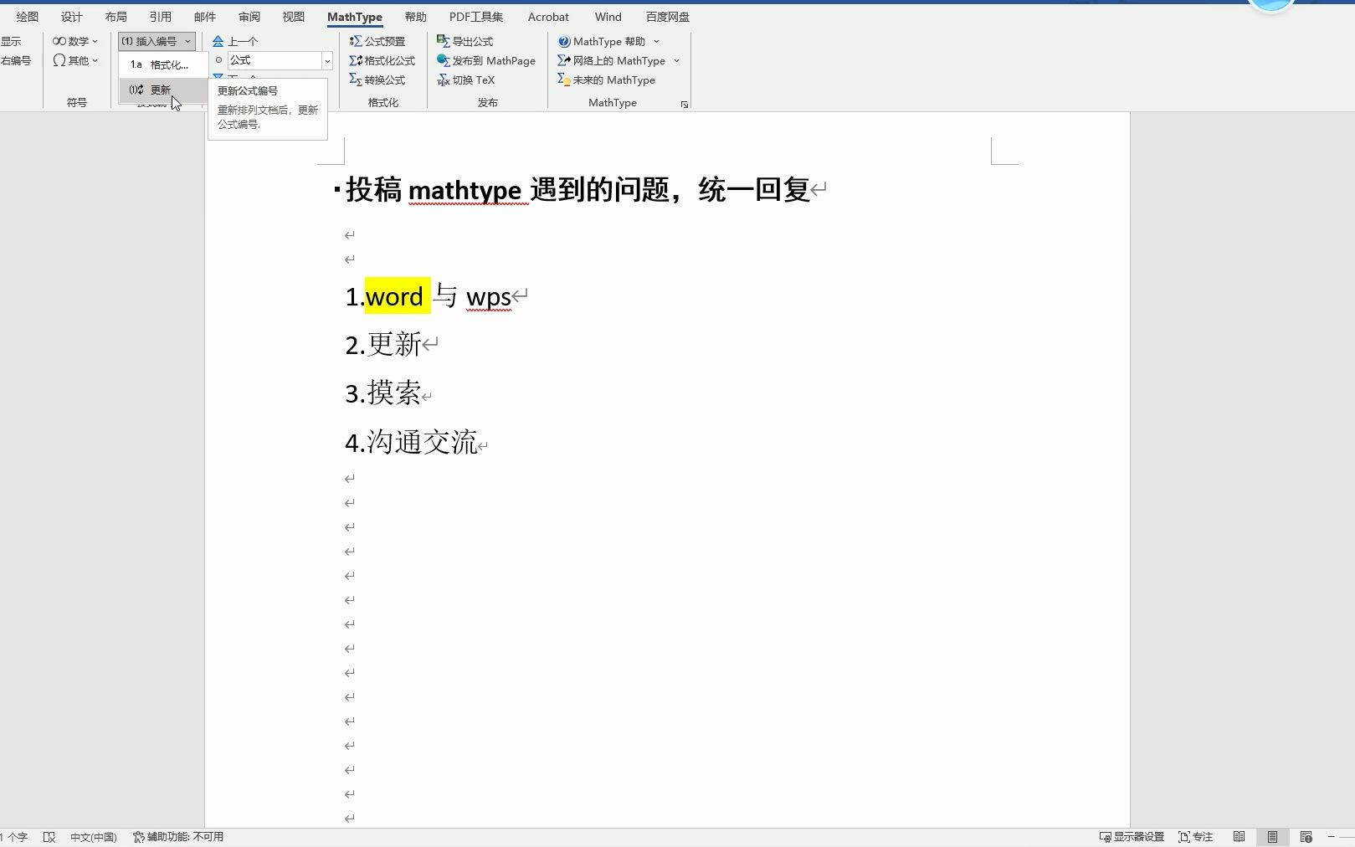The image size is (1355, 847).
Task: Expand the MathType 帮助 dropdown arrow
Action: 656,41
